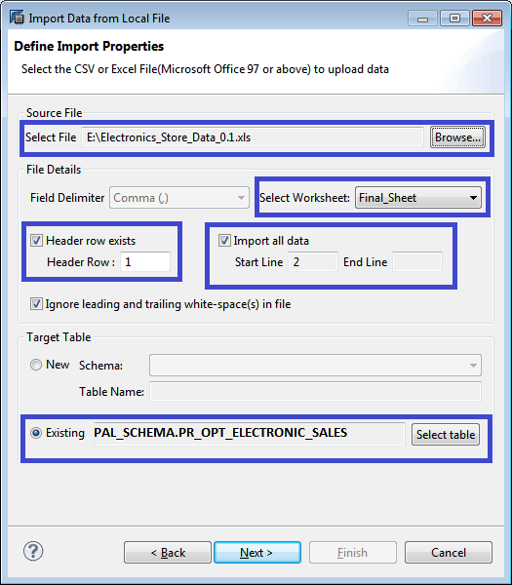The height and width of the screenshot is (585, 512).
Task: Toggle Ignore leading and trailing white-space checkbox
Action: (36, 303)
